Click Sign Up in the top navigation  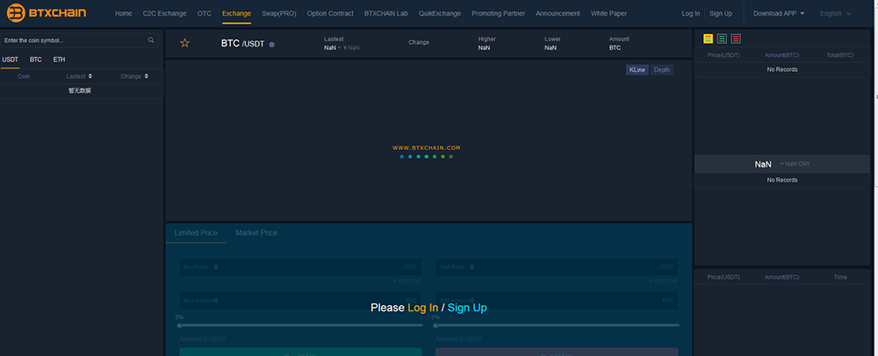point(721,14)
